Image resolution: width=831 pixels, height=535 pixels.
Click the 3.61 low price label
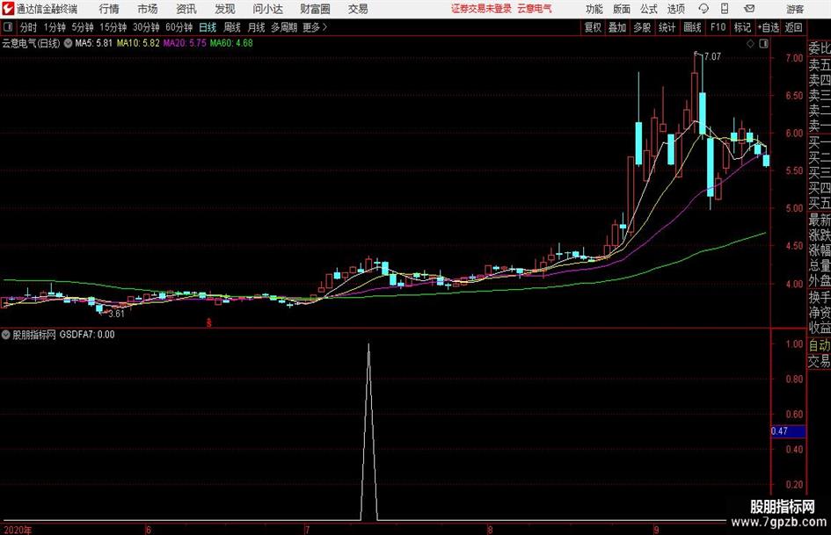click(116, 314)
